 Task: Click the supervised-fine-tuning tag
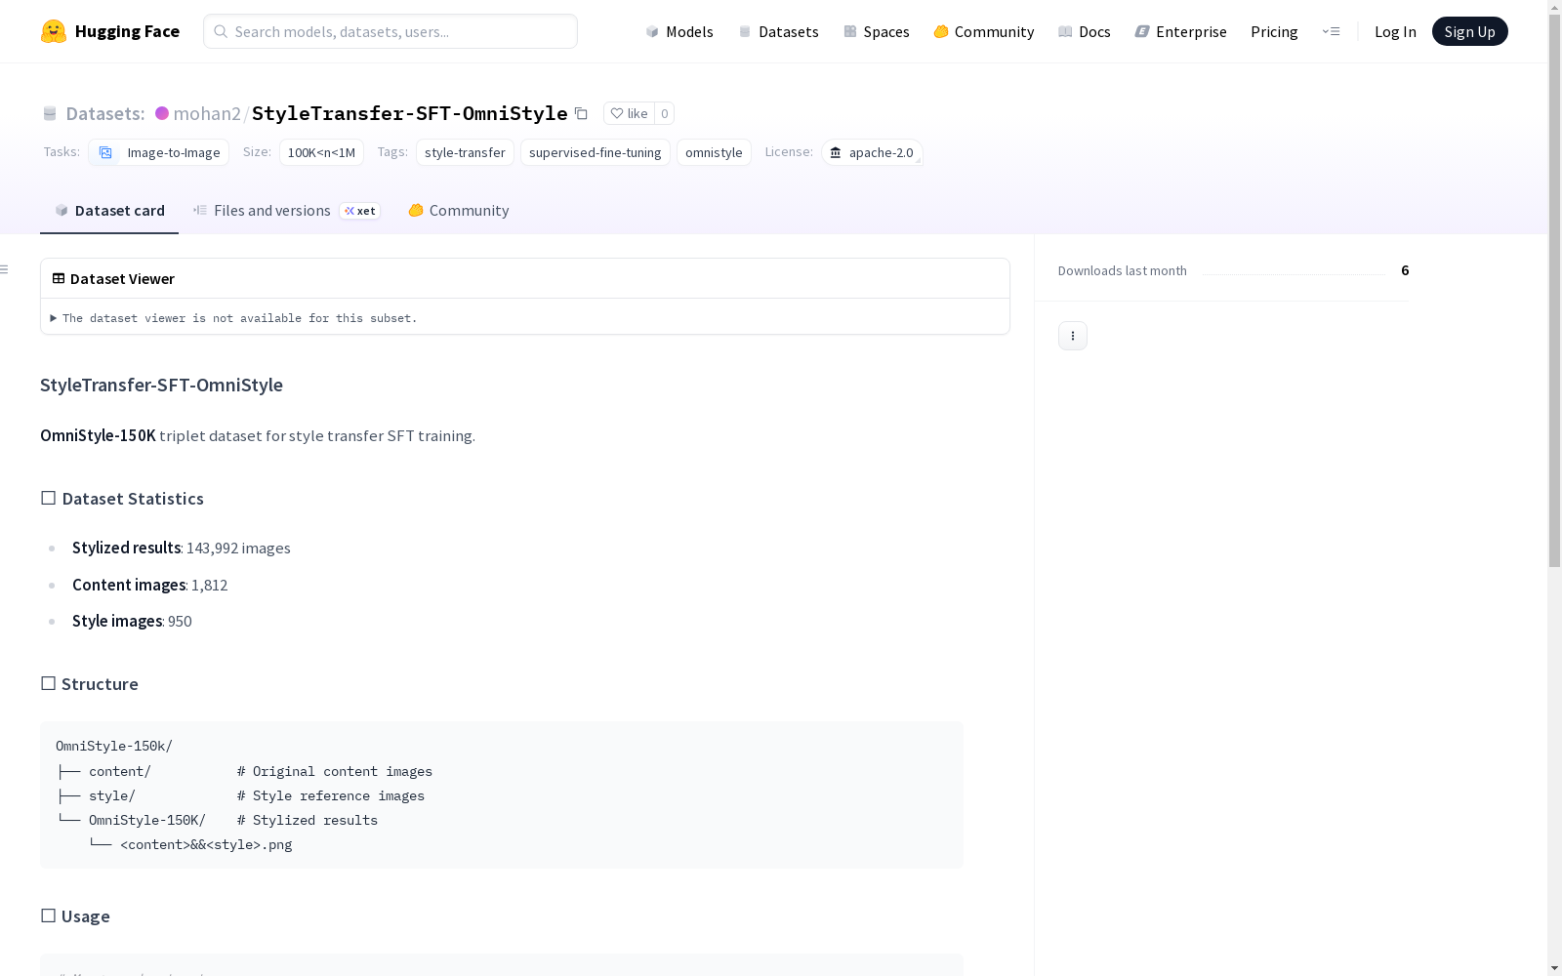tap(596, 152)
